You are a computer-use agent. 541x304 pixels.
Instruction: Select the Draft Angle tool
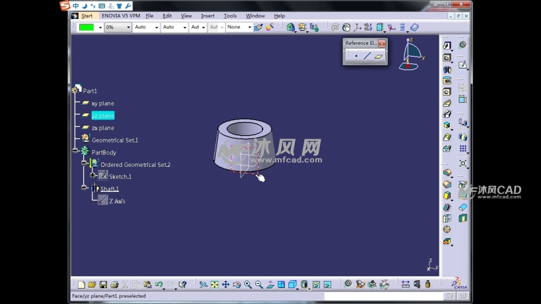(x=447, y=196)
